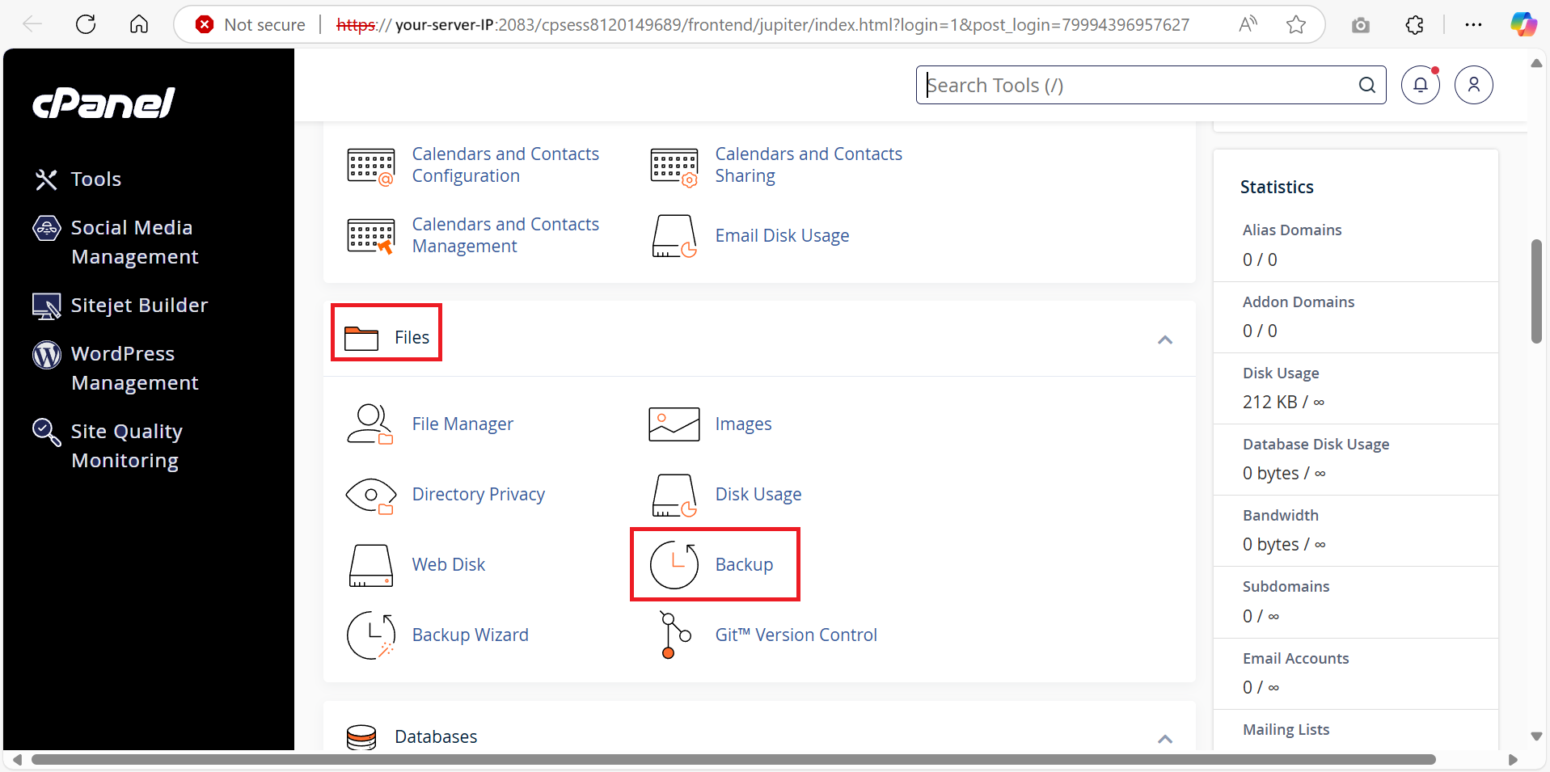This screenshot has height=772, width=1550.
Task: Open Images tool link
Action: click(x=743, y=424)
